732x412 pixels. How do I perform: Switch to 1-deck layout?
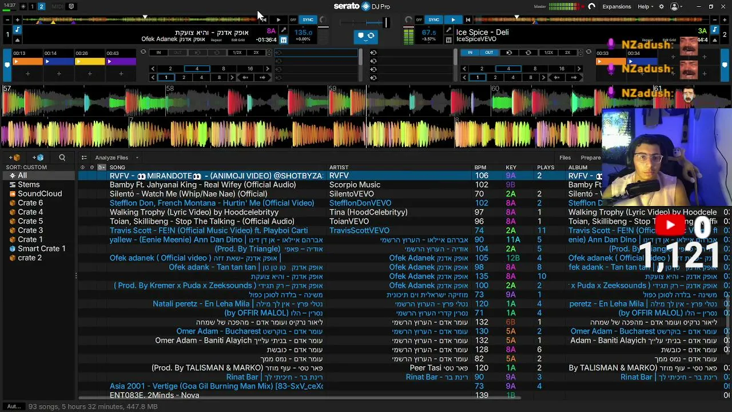tap(32, 6)
